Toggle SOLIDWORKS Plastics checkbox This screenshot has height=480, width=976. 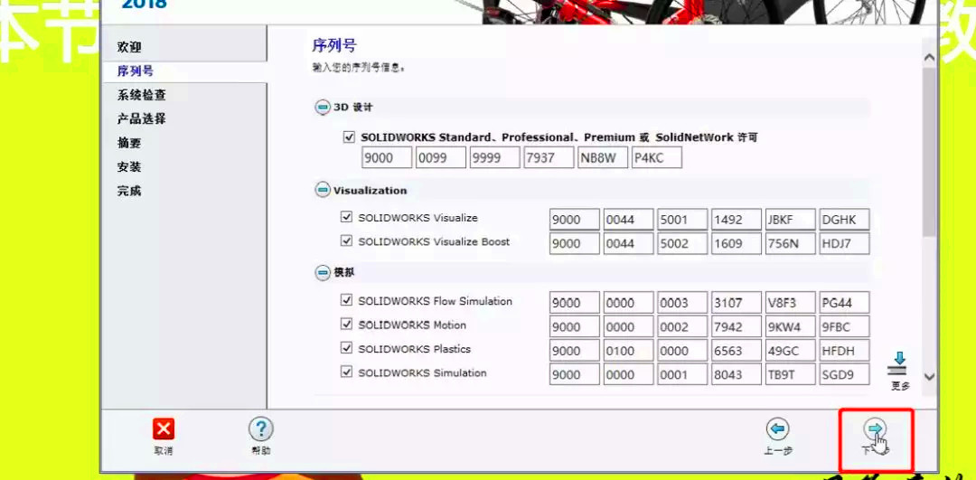pos(347,349)
